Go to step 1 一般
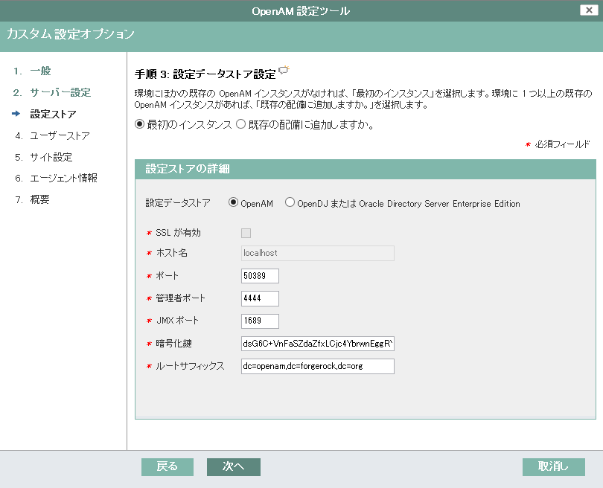 pos(40,71)
